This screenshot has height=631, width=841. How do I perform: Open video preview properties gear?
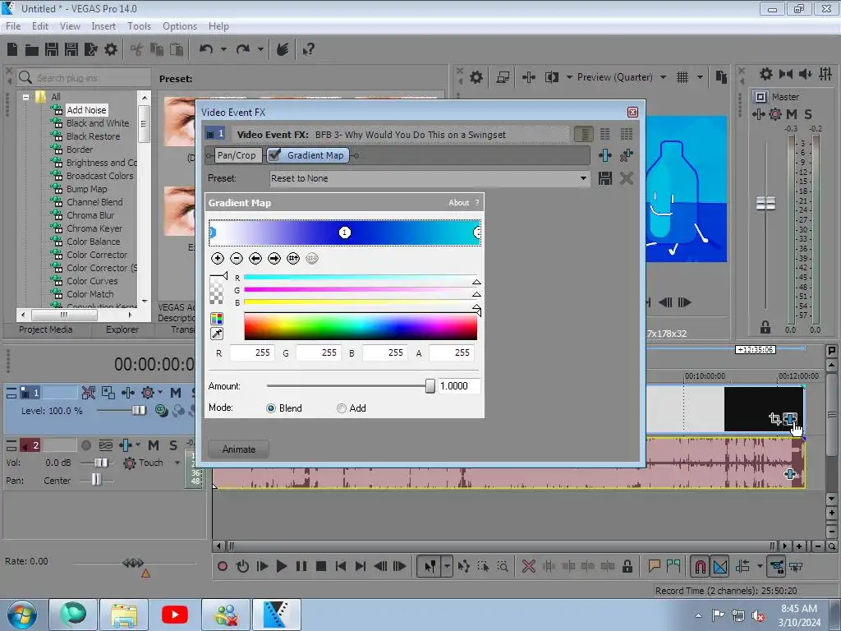[476, 77]
